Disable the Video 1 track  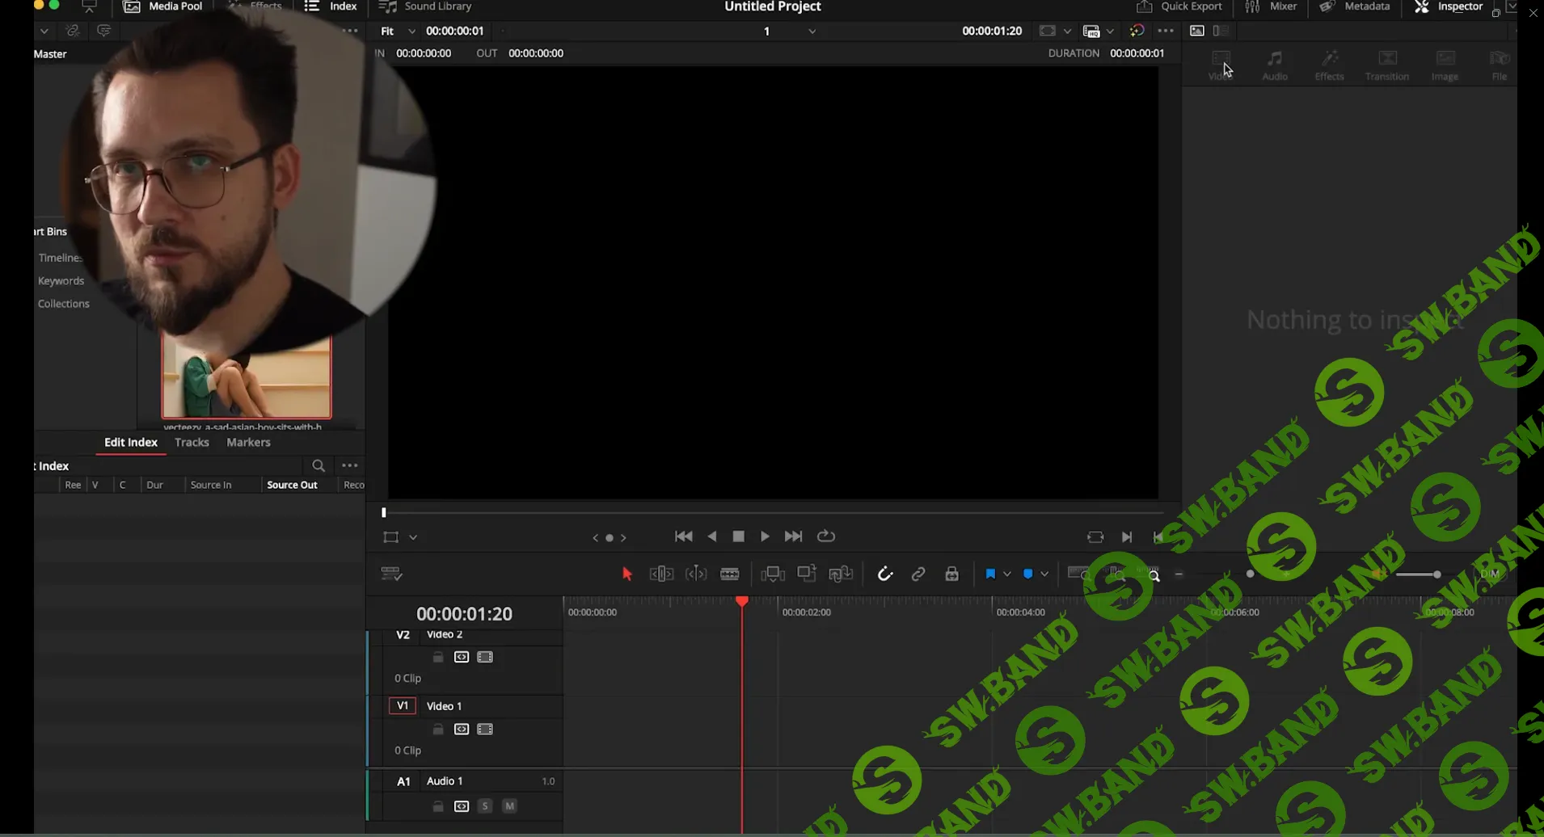point(485,729)
